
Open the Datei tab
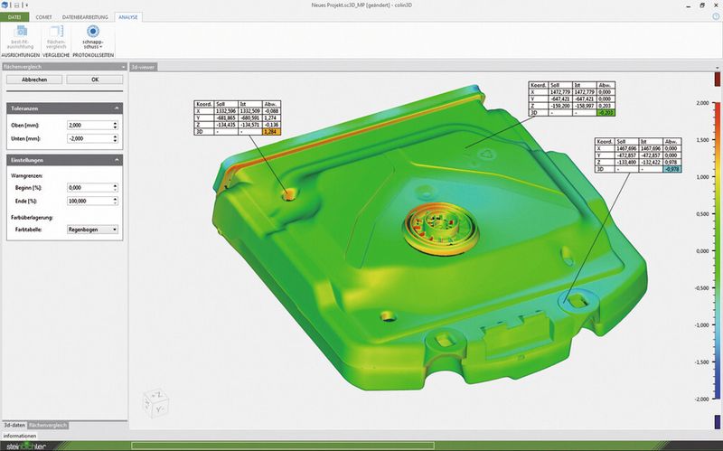point(14,17)
